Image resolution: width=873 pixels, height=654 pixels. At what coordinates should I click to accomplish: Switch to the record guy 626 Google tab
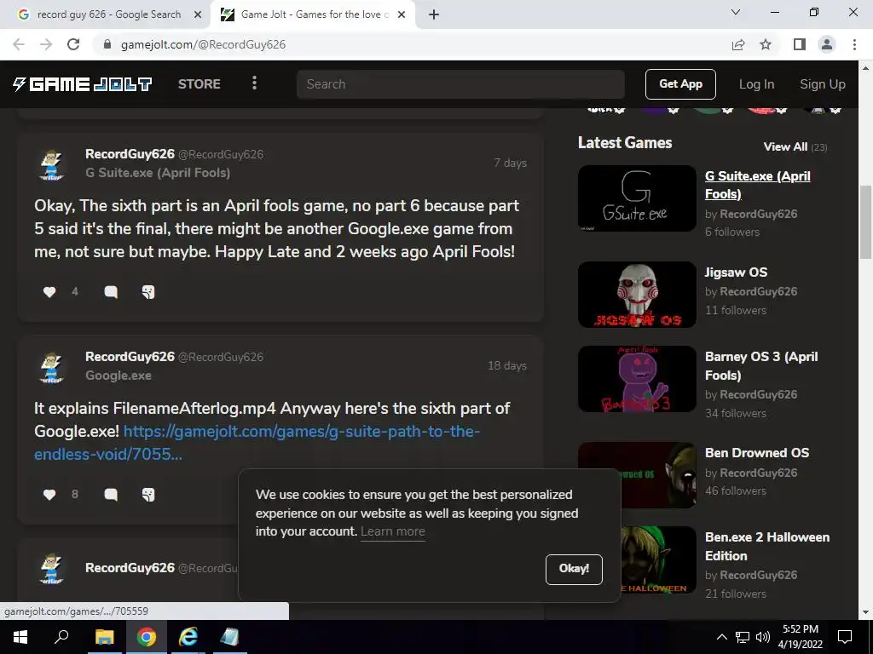pyautogui.click(x=108, y=14)
